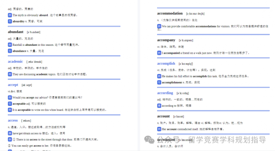Open the blue 'accomplish' headword link
Viewport: 275px width, 151px height.
166,64
